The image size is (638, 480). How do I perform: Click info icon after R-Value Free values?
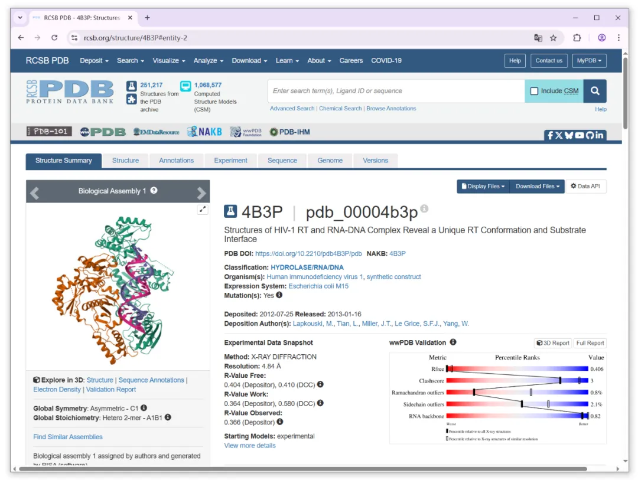pos(320,384)
